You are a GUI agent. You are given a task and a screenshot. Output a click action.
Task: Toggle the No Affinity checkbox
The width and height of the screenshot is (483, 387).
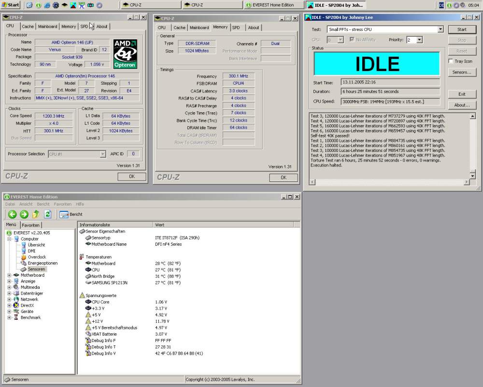352,40
